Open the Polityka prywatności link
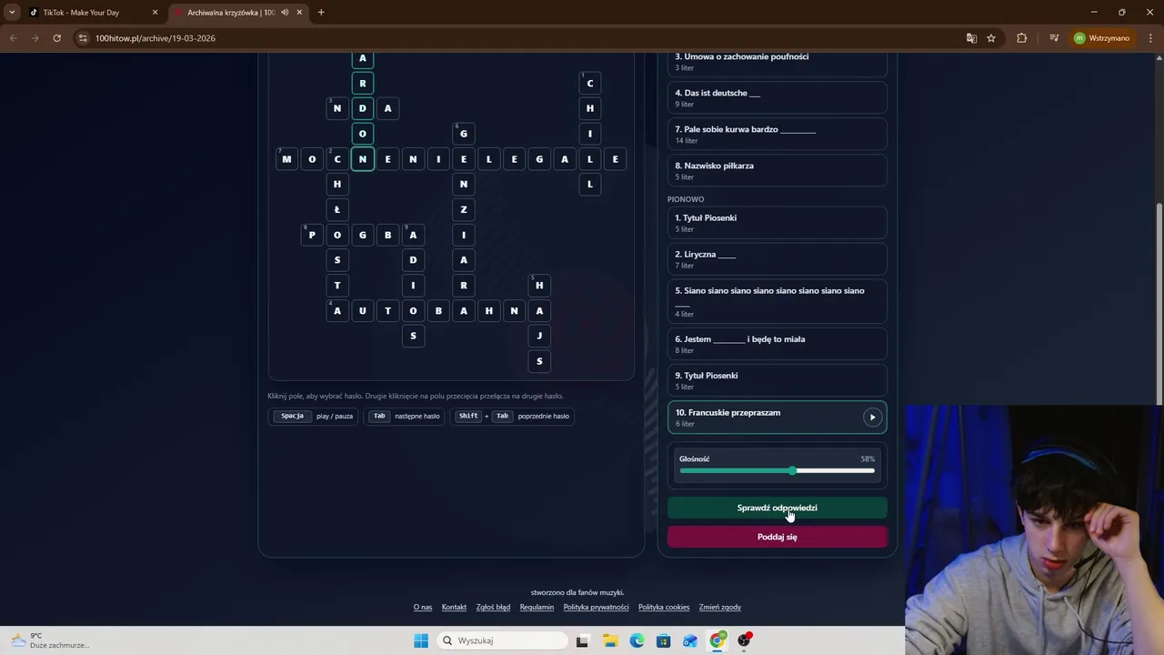1164x655 pixels. click(596, 607)
